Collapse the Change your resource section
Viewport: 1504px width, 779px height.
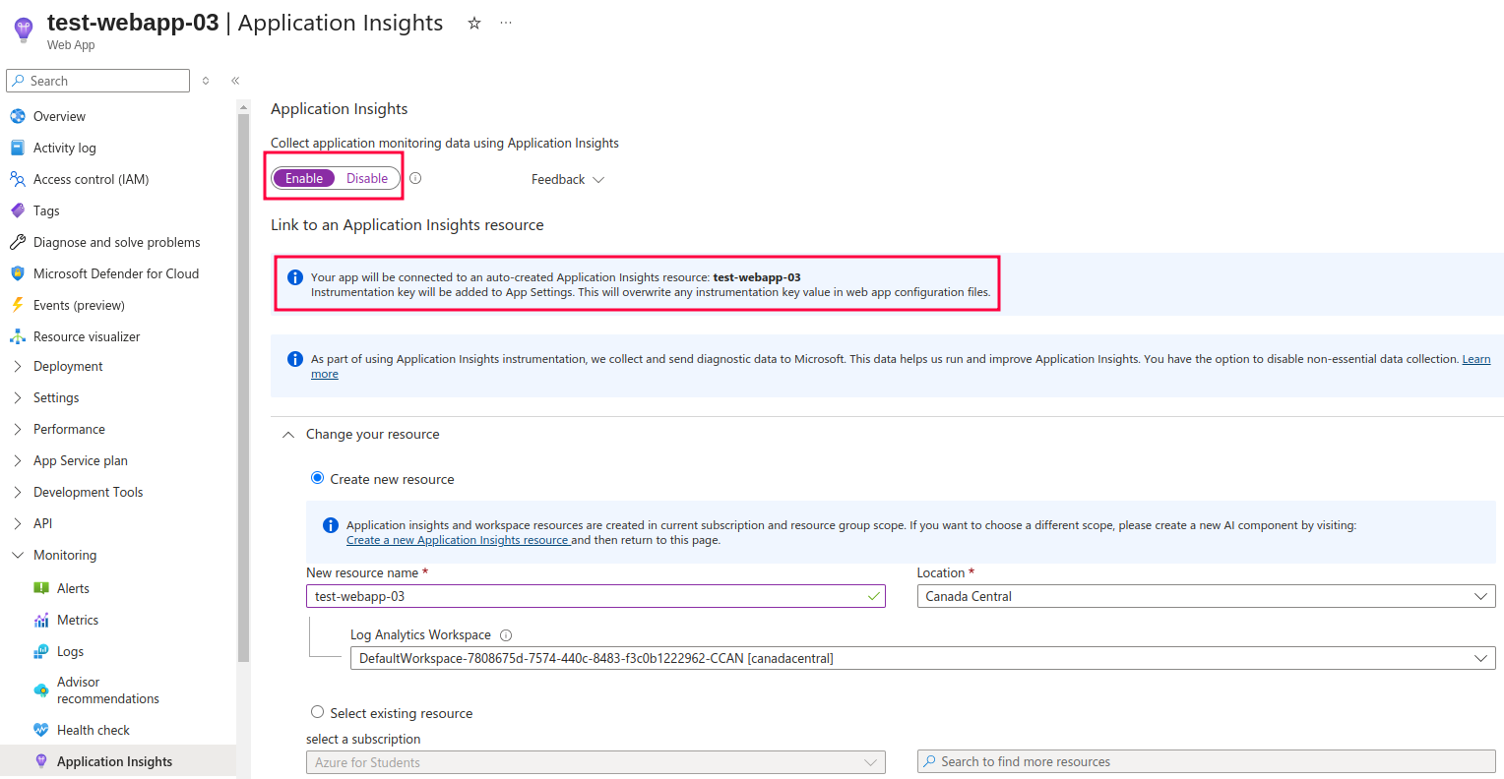(288, 435)
